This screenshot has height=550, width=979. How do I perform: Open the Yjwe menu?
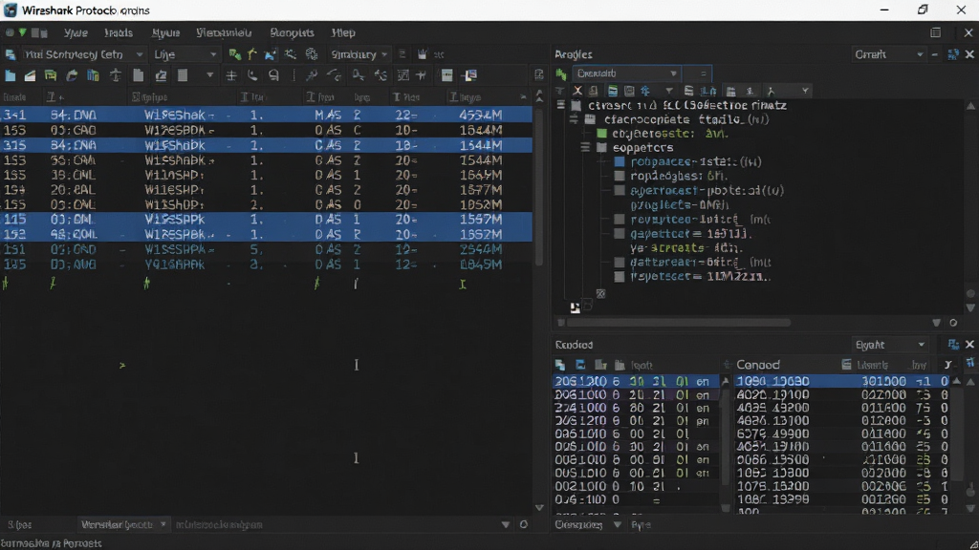[x=76, y=33]
